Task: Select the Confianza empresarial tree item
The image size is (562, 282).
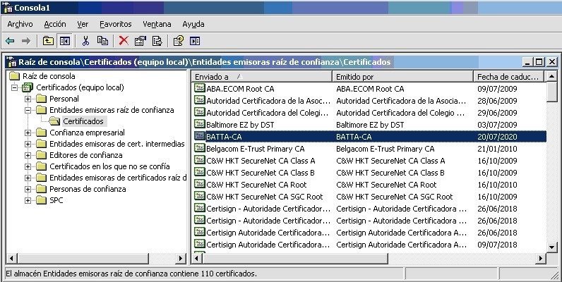Action: tap(87, 133)
